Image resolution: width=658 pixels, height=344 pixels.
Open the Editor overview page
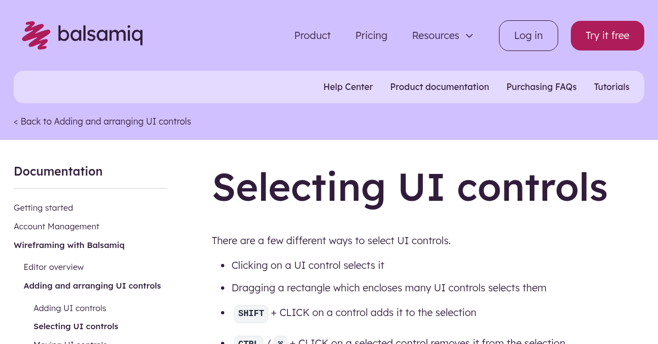54,267
